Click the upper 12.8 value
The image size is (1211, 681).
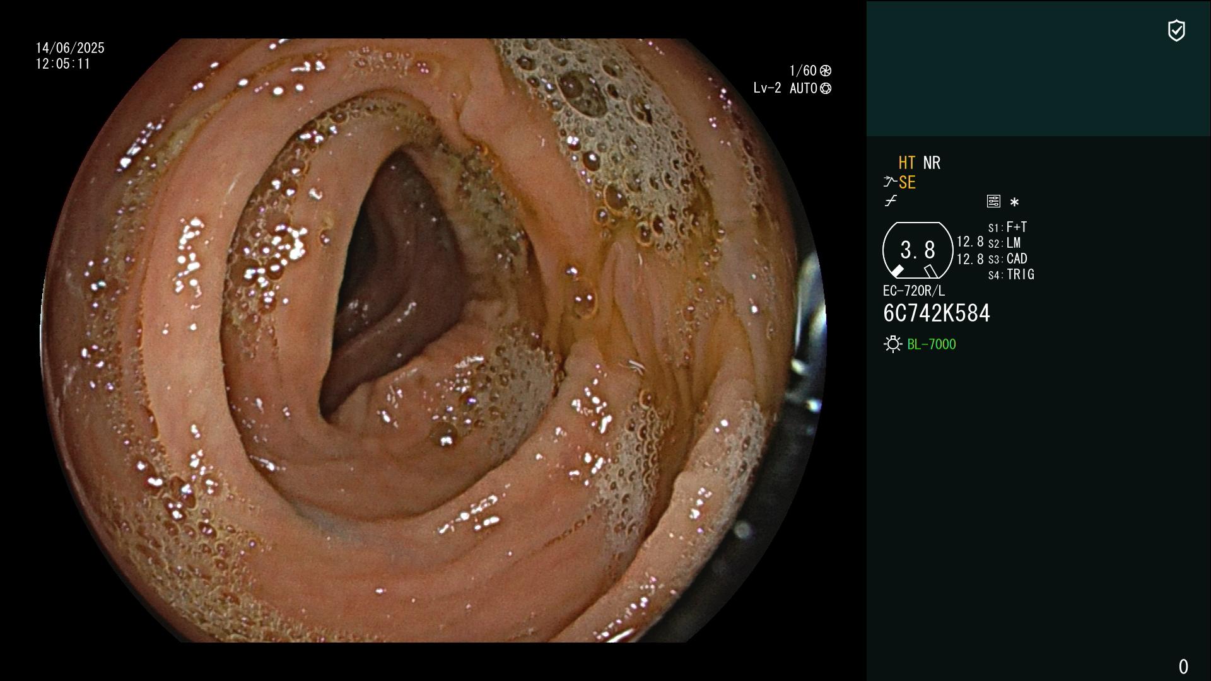coord(970,242)
